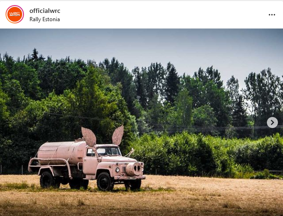Click the curly tail above truck hood
This screenshot has height=216, width=283.
click(x=130, y=152)
